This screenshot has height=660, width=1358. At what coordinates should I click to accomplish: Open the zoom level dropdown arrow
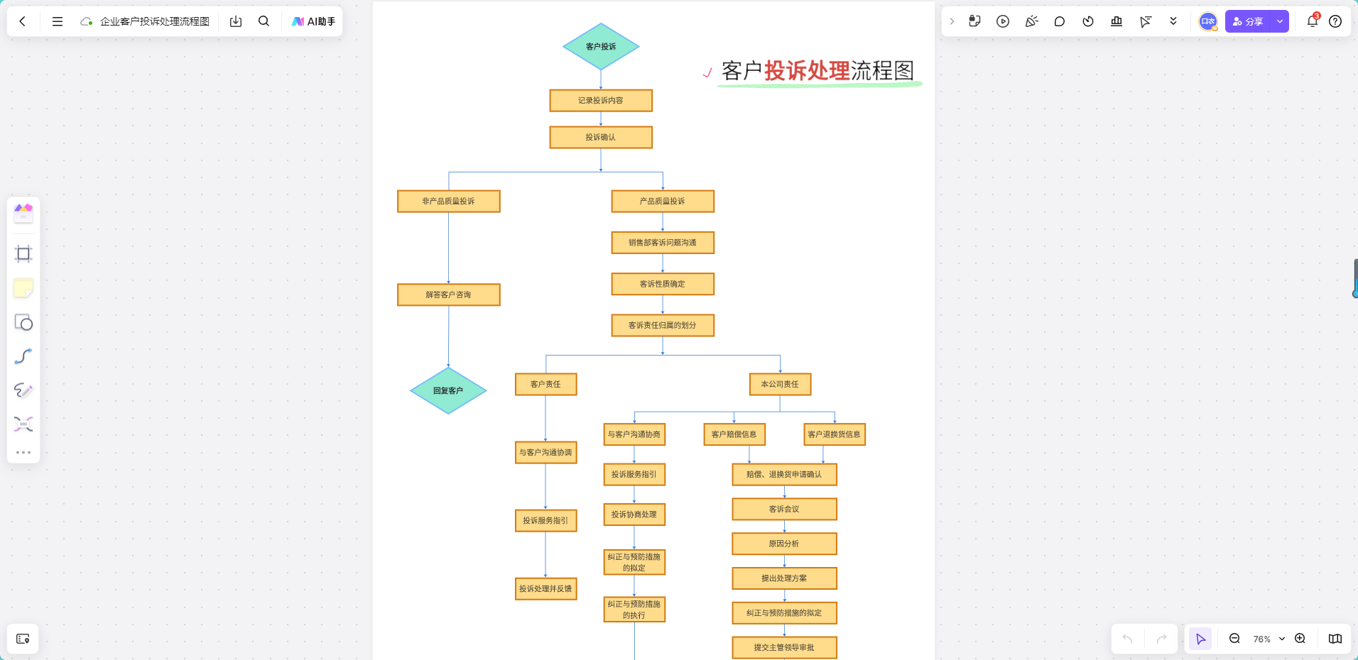click(1282, 639)
